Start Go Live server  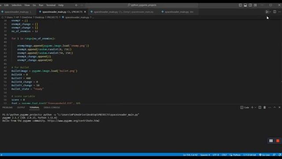(264, 155)
